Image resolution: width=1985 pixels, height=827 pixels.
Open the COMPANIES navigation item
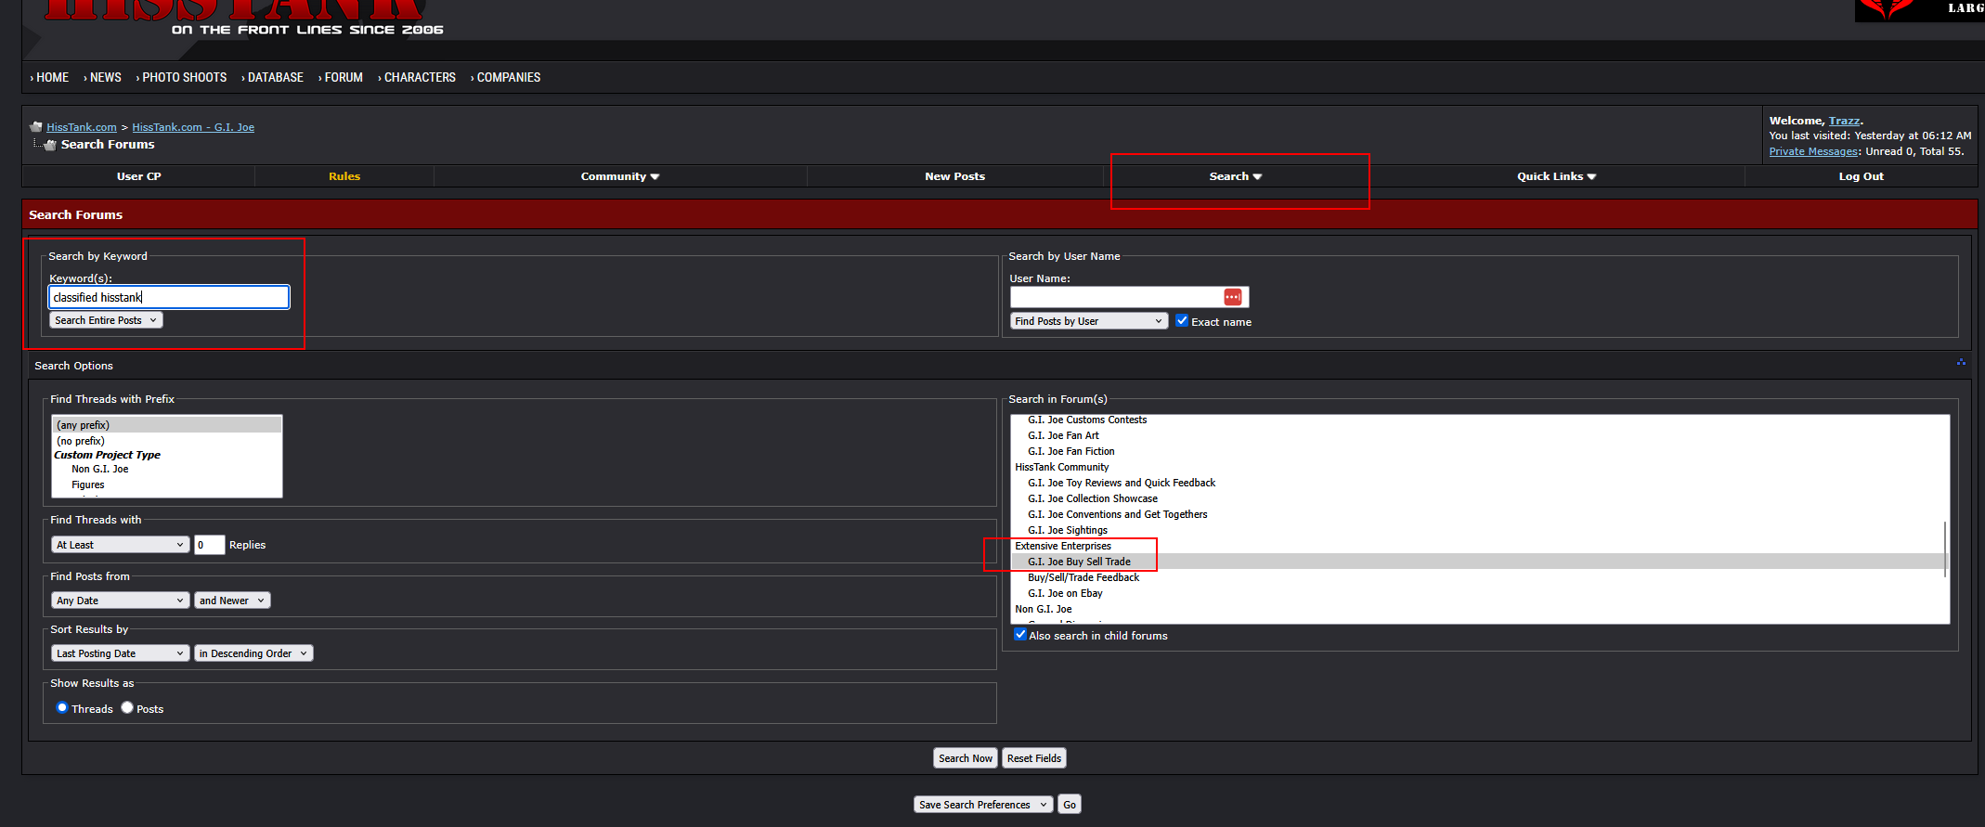(508, 77)
